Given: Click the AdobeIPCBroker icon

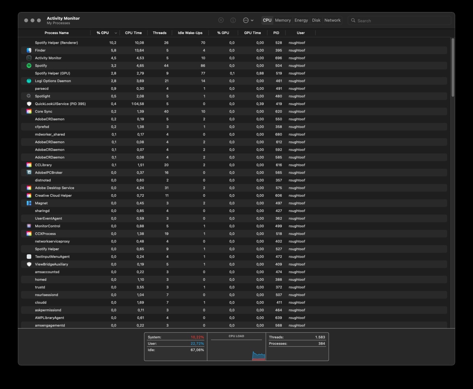Looking at the screenshot, I should [x=29, y=172].
